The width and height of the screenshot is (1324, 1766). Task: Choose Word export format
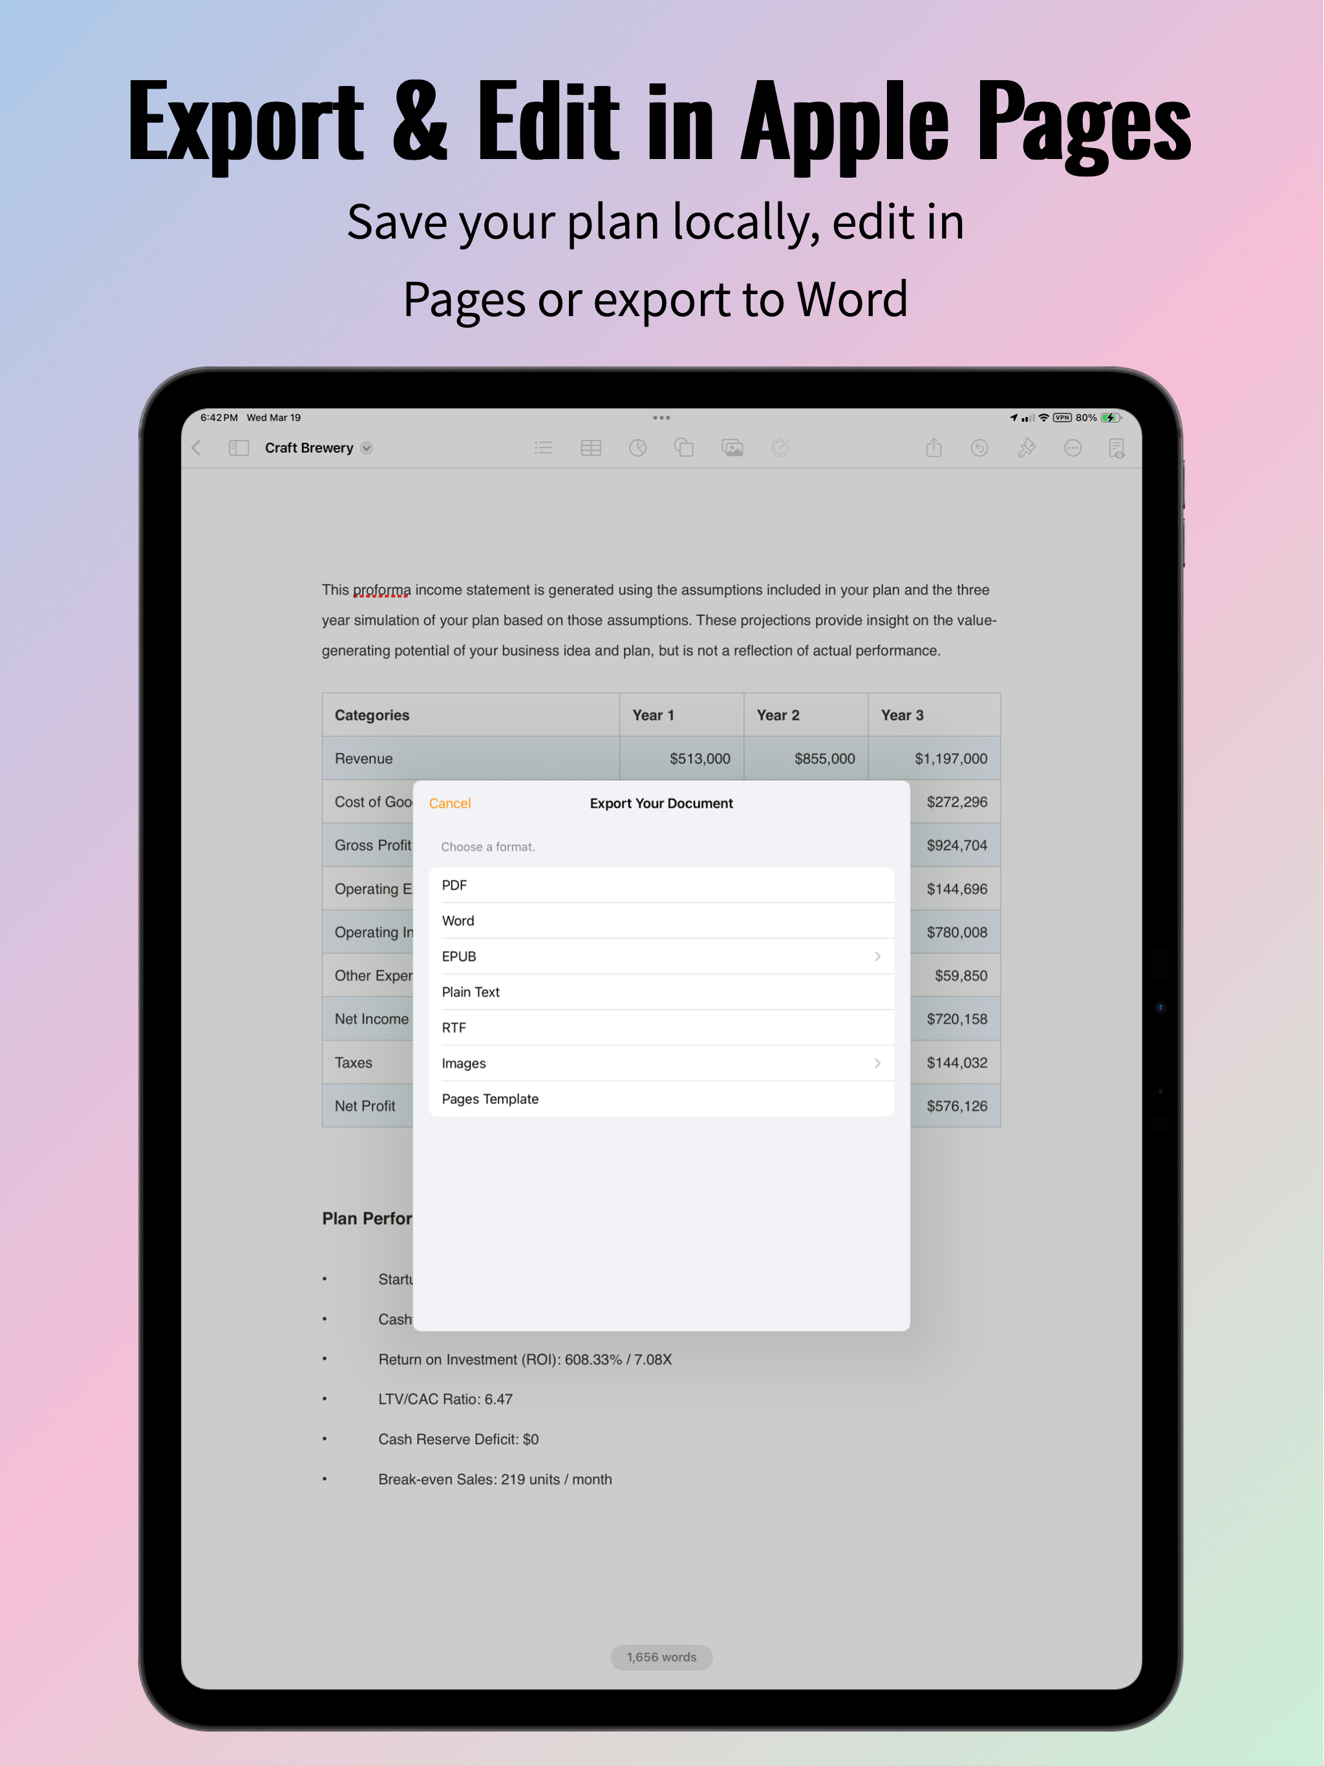(x=661, y=920)
